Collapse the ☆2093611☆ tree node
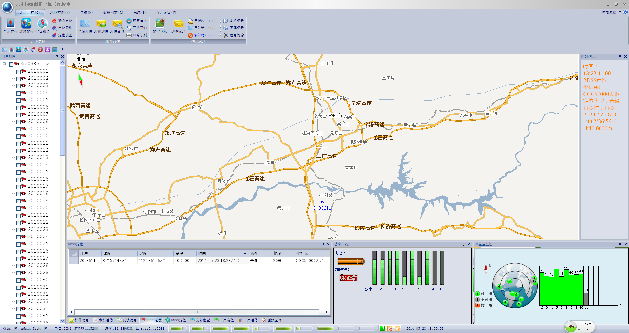This screenshot has height=333, width=629. (x=4, y=64)
